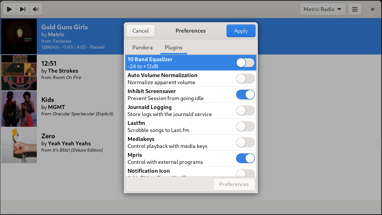382x215 pixels.
Task: Turn off the Mpris plugin
Action: pos(245,158)
